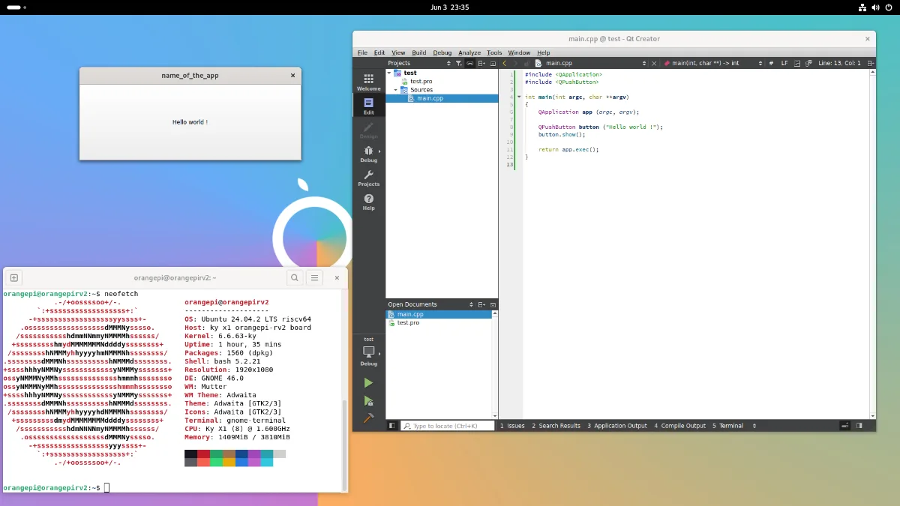Toggle output pane progress details icon
Viewport: 900px width, 506px height.
pyautogui.click(x=845, y=425)
